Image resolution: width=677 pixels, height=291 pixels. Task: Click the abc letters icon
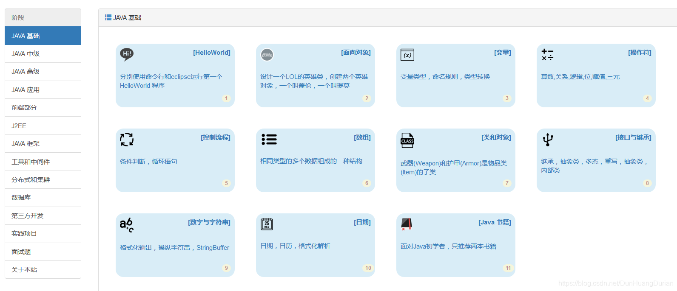(x=127, y=225)
